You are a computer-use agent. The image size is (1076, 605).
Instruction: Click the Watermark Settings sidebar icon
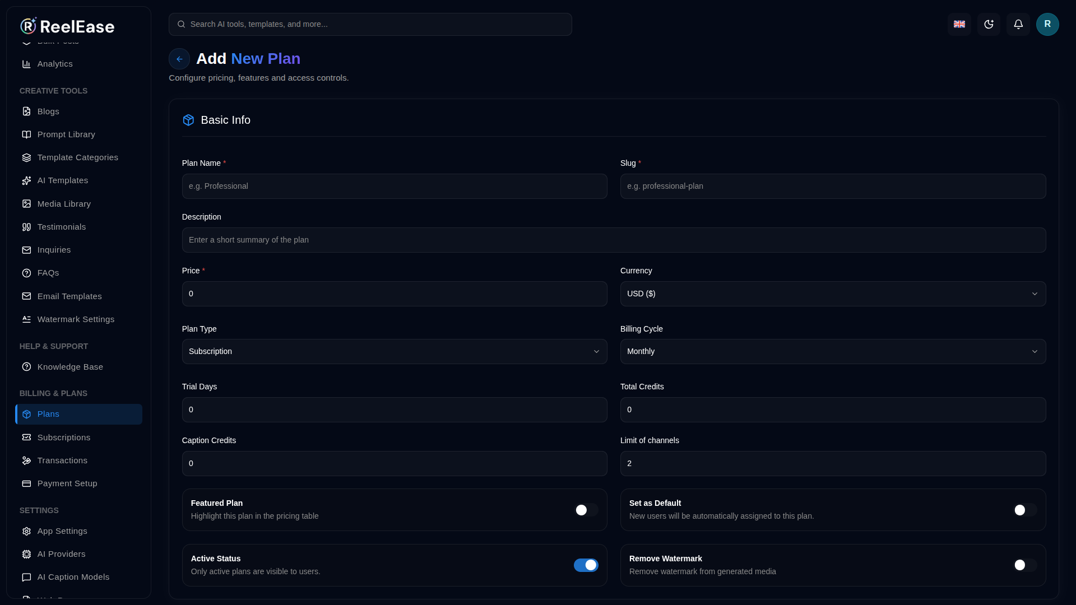point(26,319)
